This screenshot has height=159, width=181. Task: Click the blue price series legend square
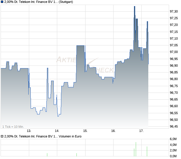coord(2,2)
